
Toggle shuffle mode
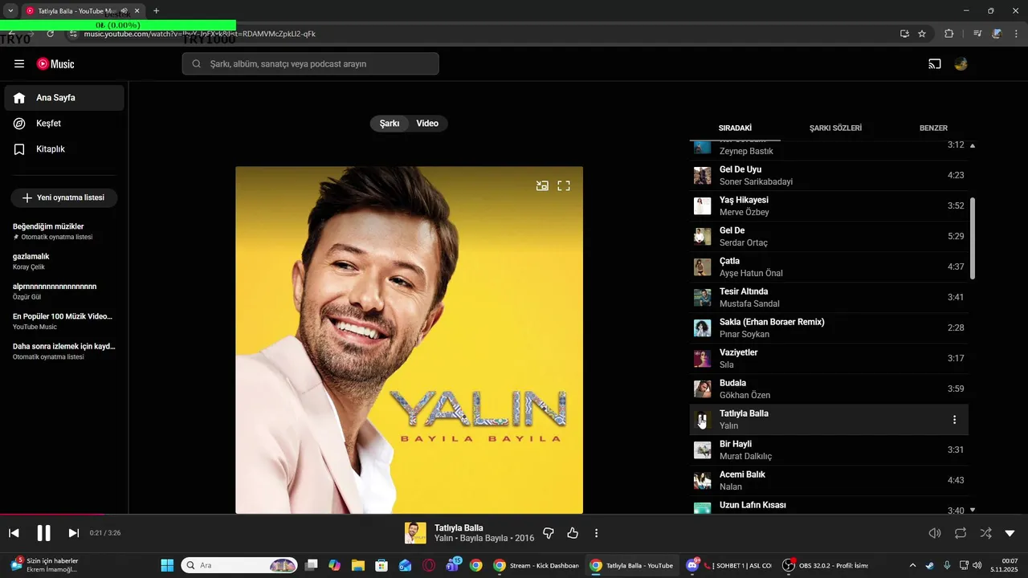(x=985, y=533)
